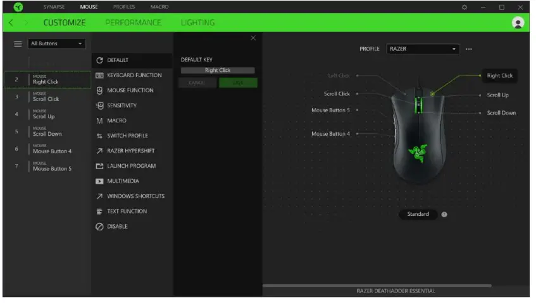Viewport: 536px width, 303px height.
Task: Click the horizontal scrollbar at bottom
Action: [x=377, y=285]
